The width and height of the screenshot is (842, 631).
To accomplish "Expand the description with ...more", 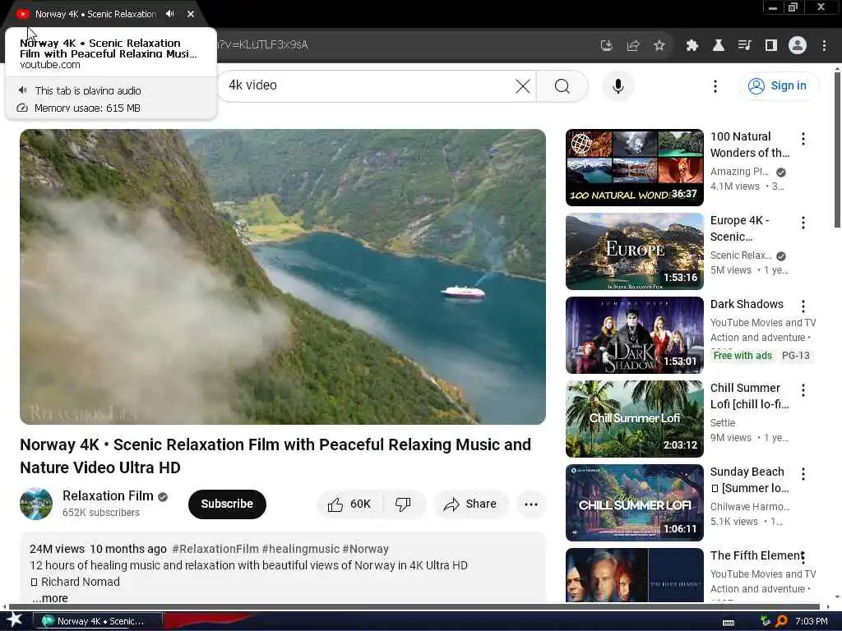I will pyautogui.click(x=49, y=598).
